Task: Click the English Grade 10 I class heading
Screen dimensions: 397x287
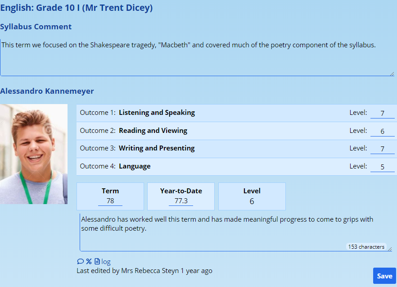Action: (x=77, y=8)
